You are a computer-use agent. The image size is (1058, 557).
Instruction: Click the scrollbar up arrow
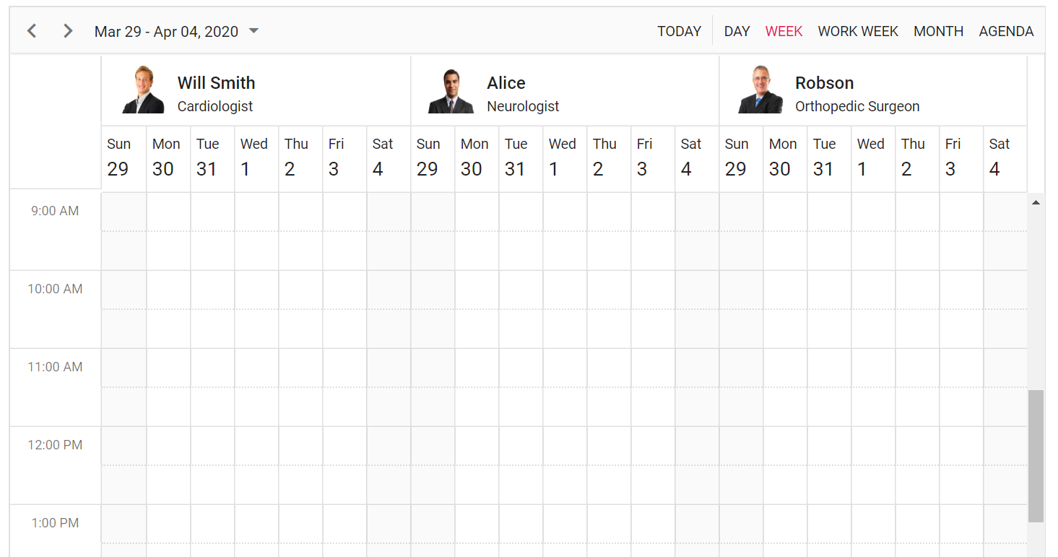click(1036, 203)
